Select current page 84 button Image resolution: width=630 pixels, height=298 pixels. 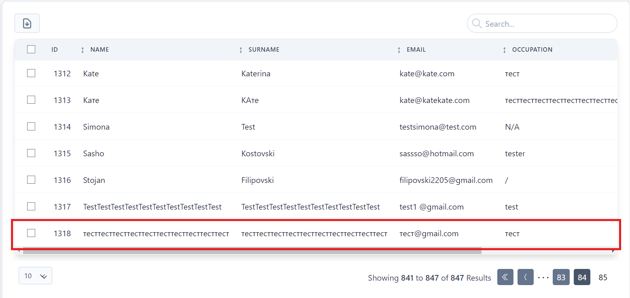coord(582,277)
